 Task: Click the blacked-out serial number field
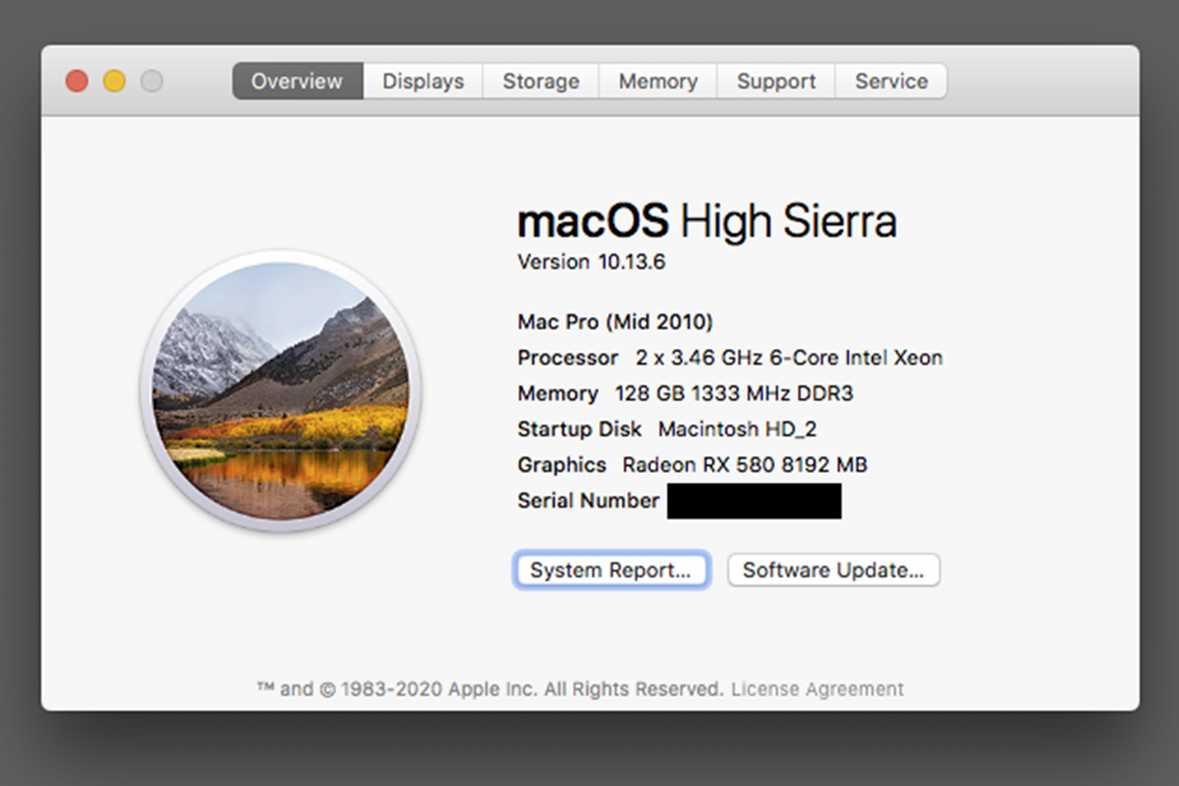click(x=754, y=501)
